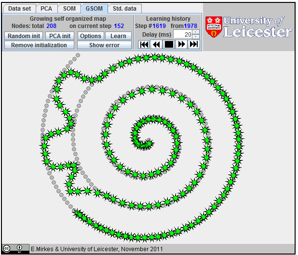The width and height of the screenshot is (298, 255).
Task: Start training with Learn button
Action: pos(118,36)
